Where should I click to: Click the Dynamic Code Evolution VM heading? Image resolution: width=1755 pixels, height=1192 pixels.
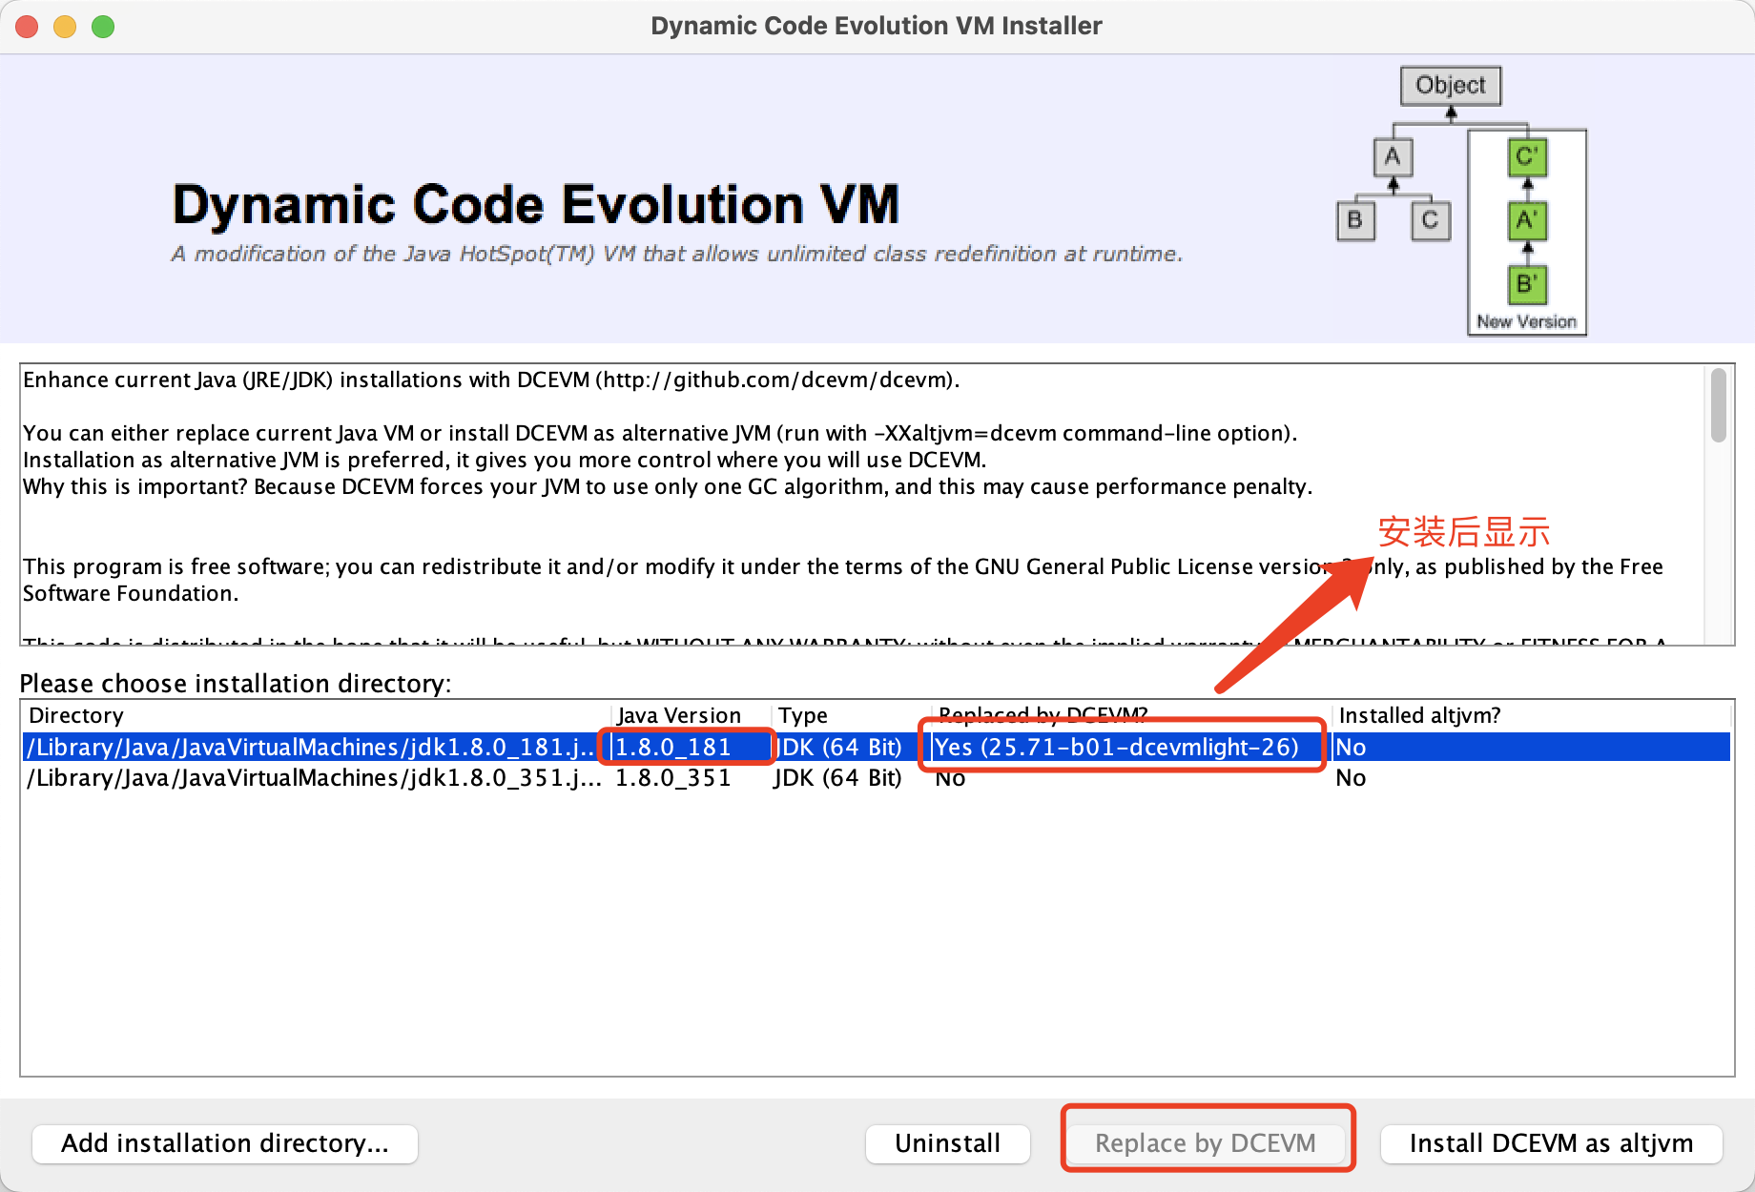pos(535,204)
